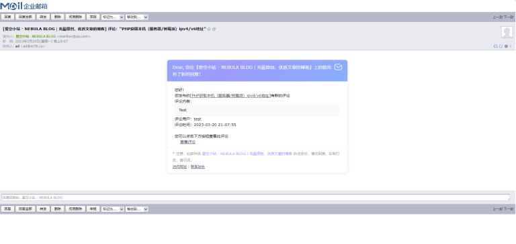Open the top 移动到 (Move To) dropdown
This screenshot has width=516, height=244.
pyautogui.click(x=137, y=17)
